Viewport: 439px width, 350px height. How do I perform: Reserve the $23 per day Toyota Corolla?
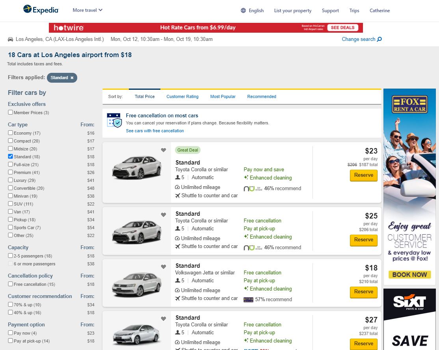[363, 176]
